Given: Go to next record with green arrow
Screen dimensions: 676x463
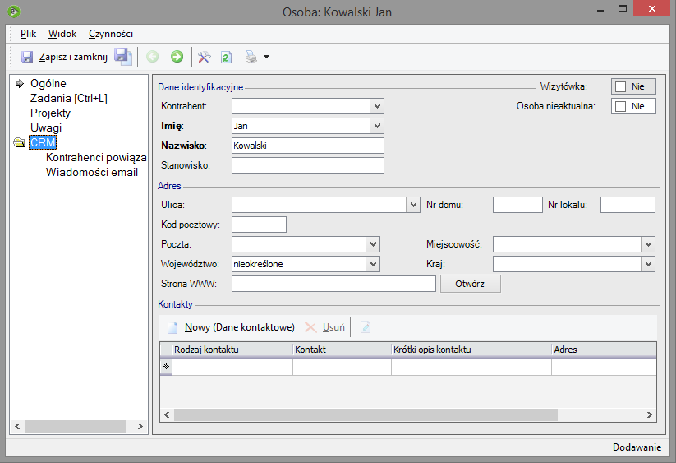Looking at the screenshot, I should coord(177,57).
